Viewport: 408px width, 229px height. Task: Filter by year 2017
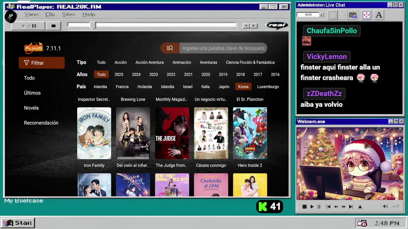point(258,74)
